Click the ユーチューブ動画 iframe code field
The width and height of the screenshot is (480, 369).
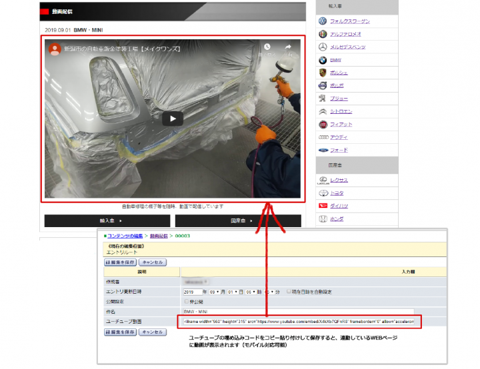[x=299, y=322]
